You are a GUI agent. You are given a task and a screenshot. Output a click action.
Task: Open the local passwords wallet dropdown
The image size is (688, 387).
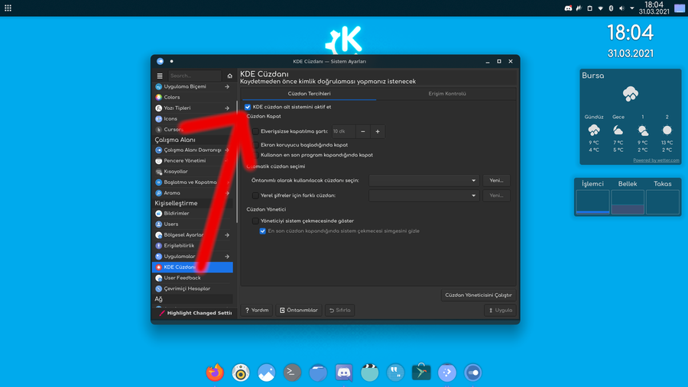click(x=424, y=195)
